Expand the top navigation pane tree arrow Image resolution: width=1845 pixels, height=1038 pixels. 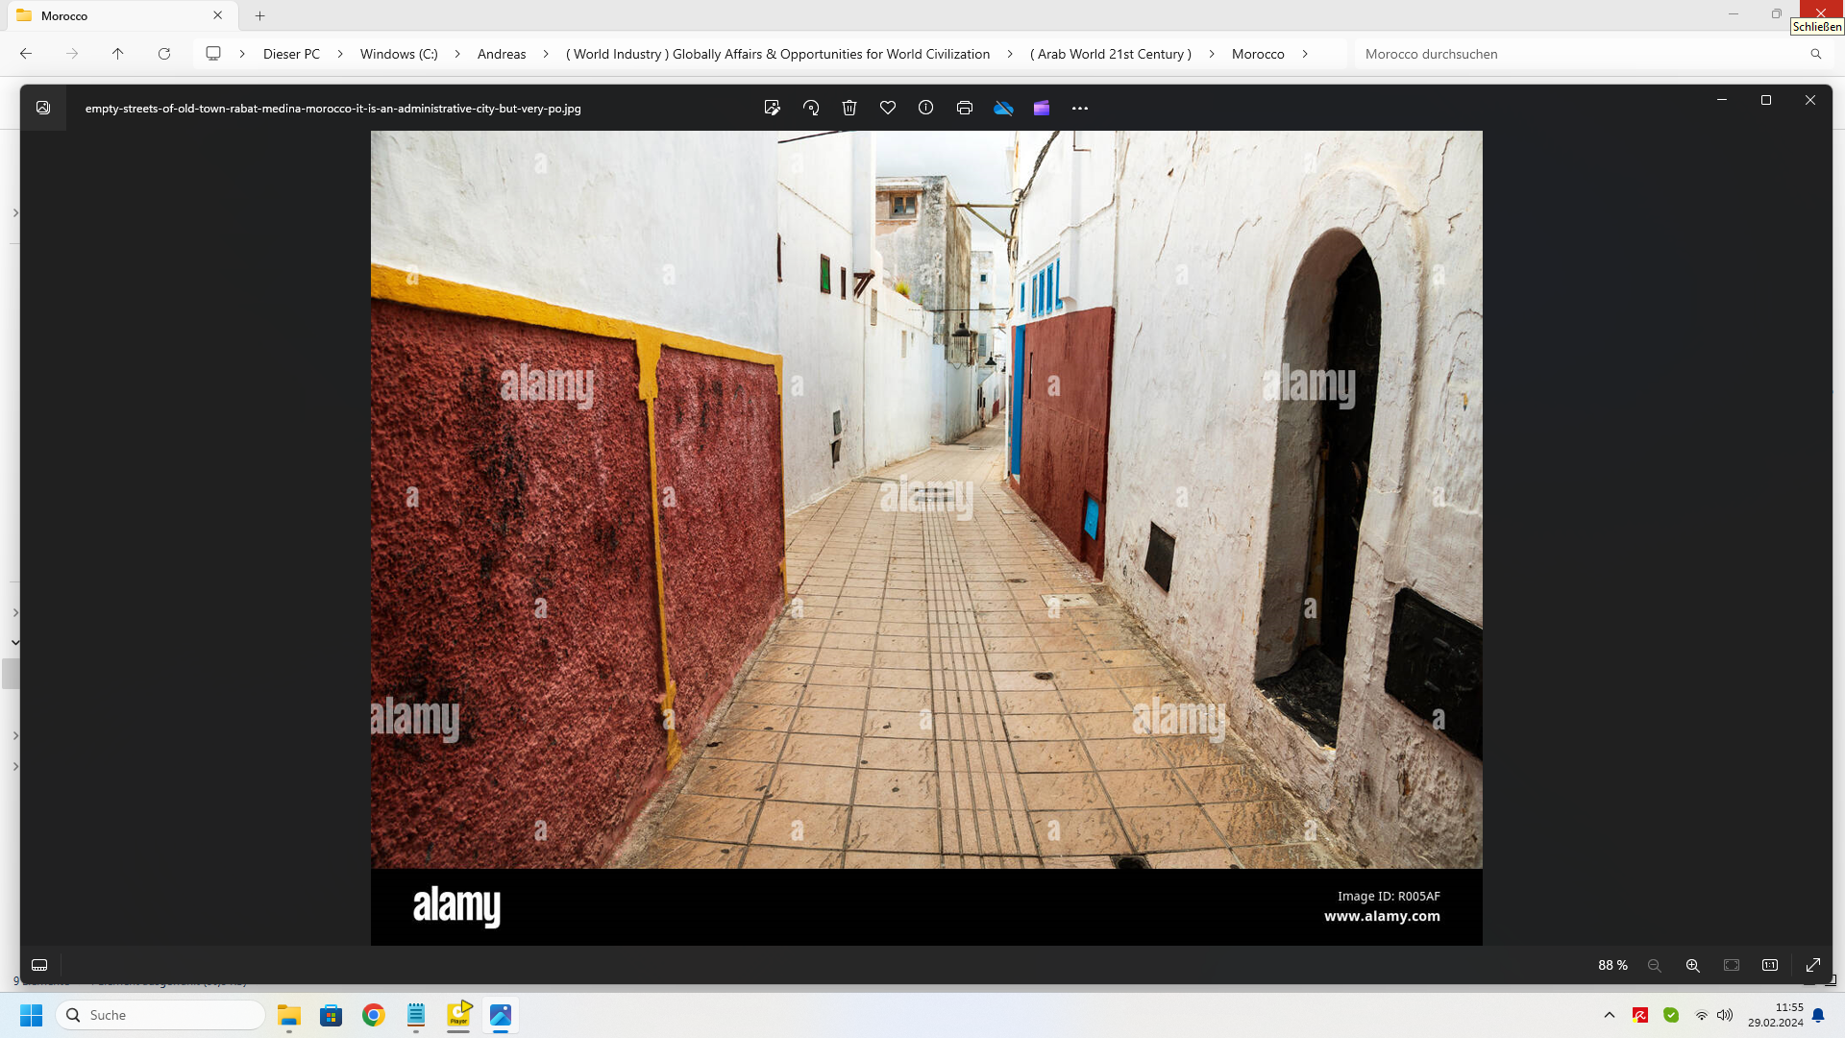pyautogui.click(x=15, y=212)
